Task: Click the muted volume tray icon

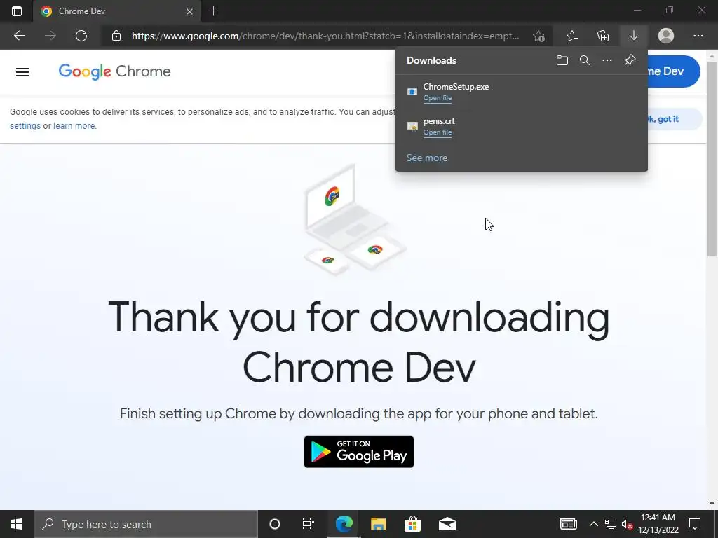Action: pos(627,524)
